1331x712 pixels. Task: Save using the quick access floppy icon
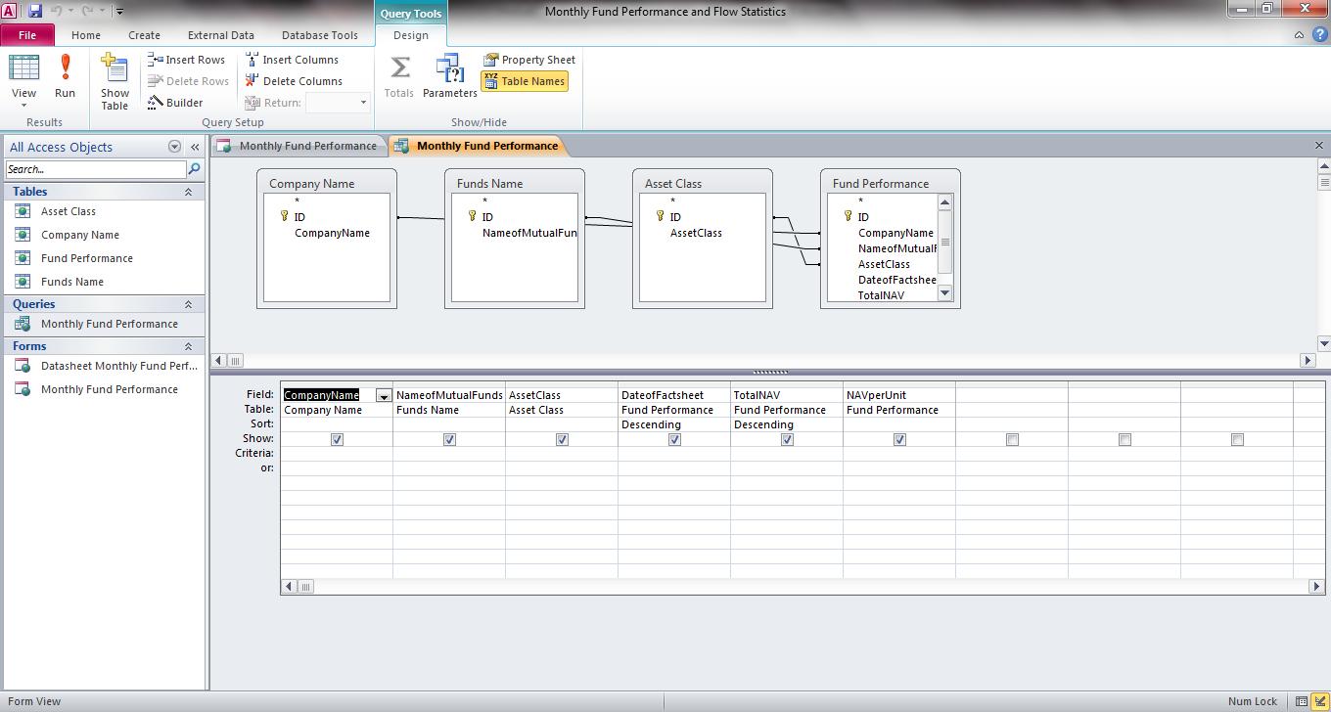tap(35, 11)
